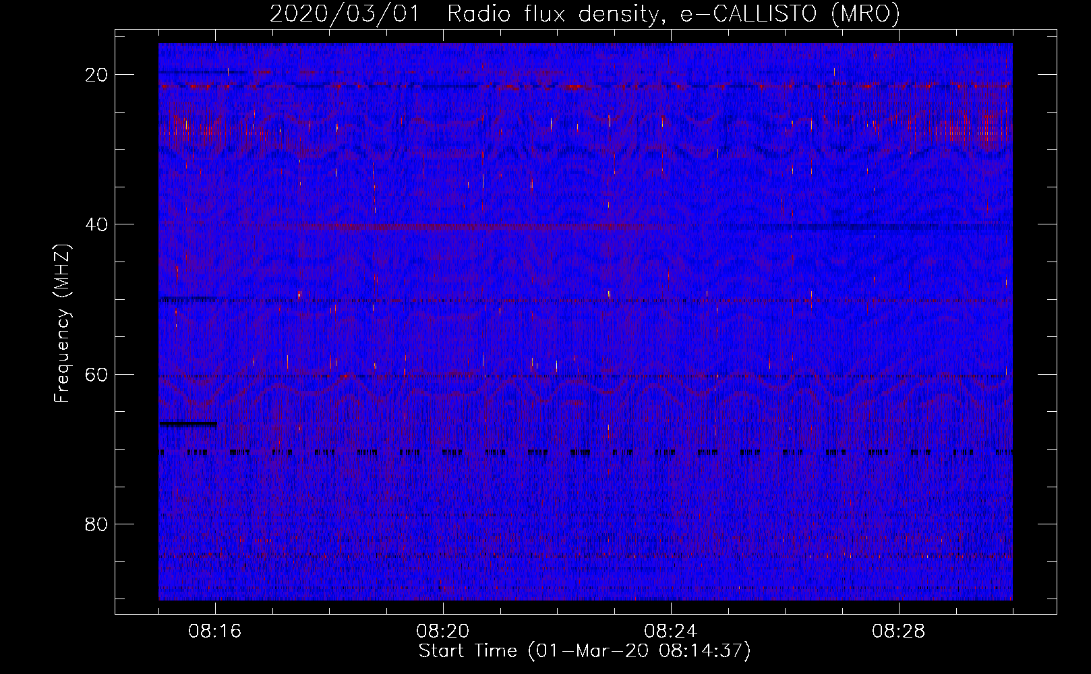Click the 08:16 time axis tick label
The image size is (1091, 674).
(x=215, y=632)
